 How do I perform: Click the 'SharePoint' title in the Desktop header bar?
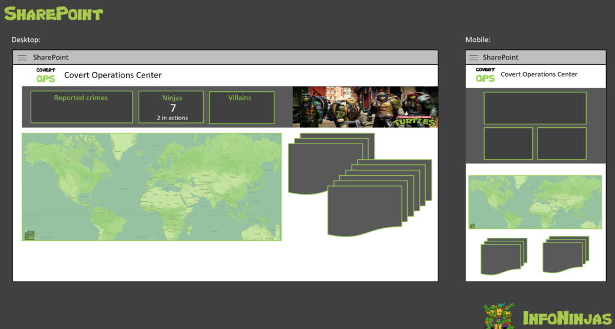[x=50, y=57]
